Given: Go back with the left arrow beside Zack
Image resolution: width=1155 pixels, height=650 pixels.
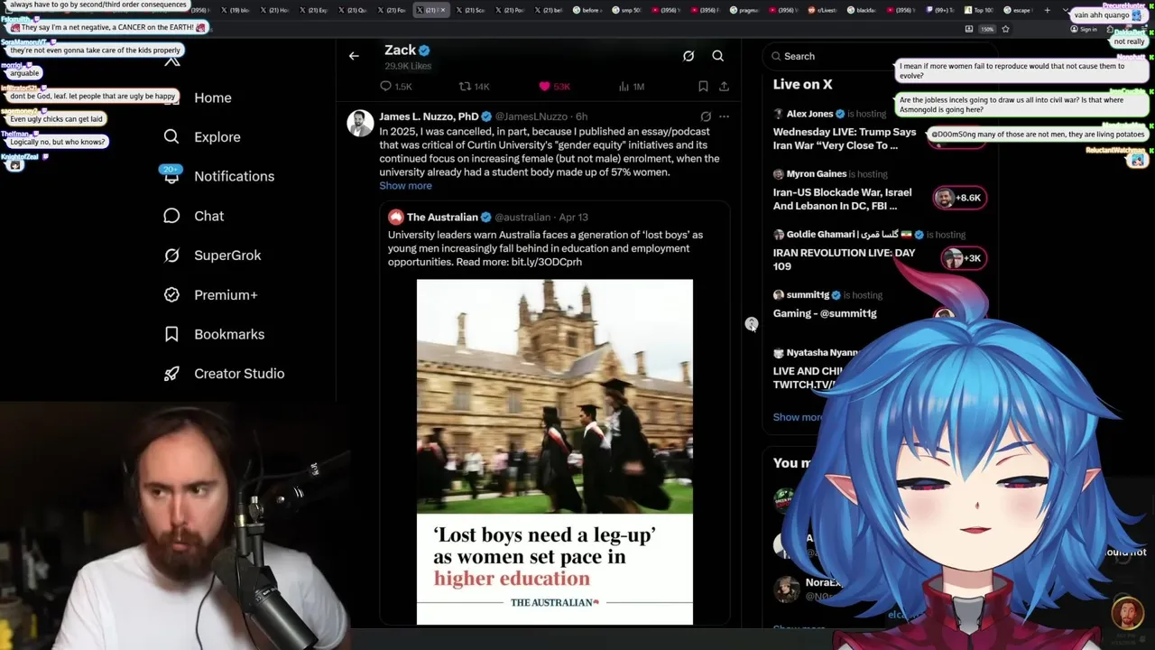Looking at the screenshot, I should (354, 56).
